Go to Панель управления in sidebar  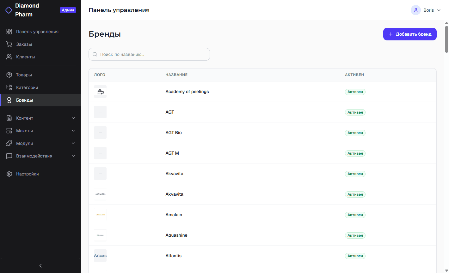(x=37, y=32)
